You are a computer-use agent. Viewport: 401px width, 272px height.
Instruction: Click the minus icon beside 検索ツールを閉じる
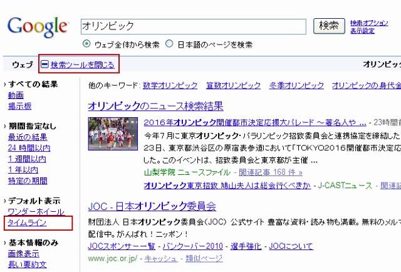(x=44, y=64)
